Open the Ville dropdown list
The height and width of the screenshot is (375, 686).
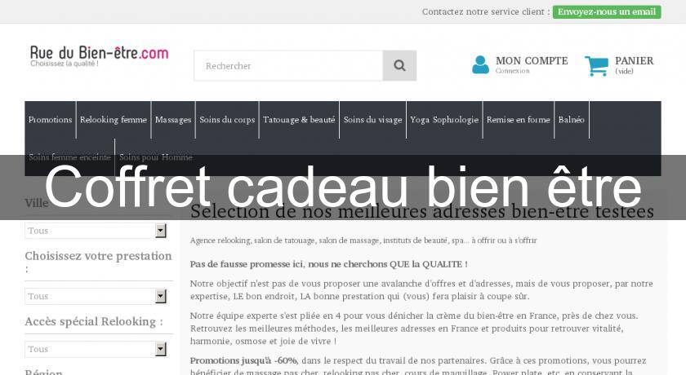coord(96,231)
